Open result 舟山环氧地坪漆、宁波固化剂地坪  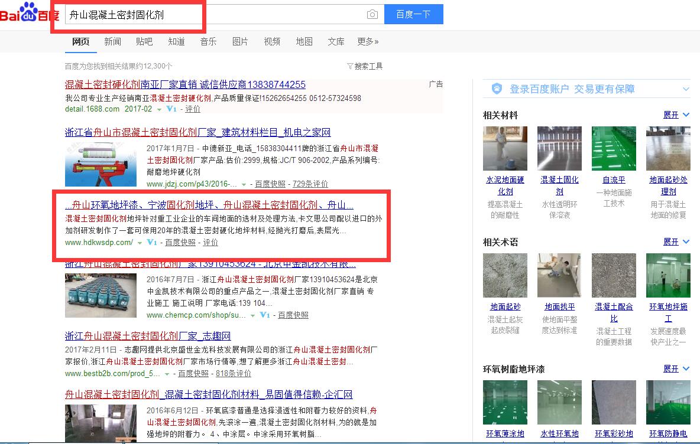pos(209,205)
